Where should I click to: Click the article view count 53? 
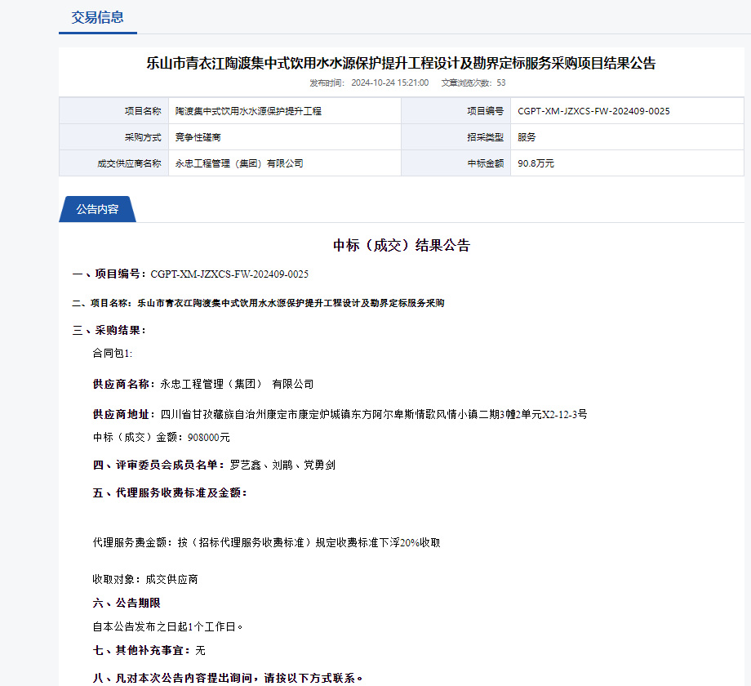coord(501,82)
